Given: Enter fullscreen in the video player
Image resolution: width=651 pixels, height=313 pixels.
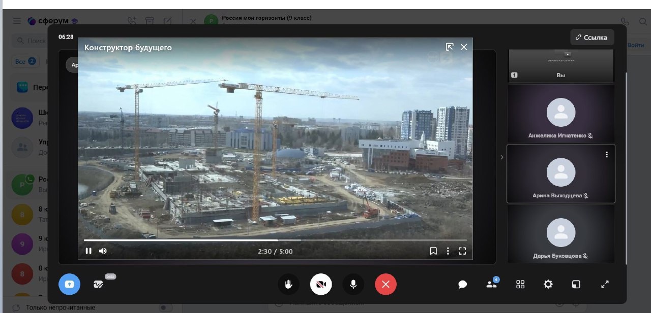Looking at the screenshot, I should pyautogui.click(x=462, y=251).
